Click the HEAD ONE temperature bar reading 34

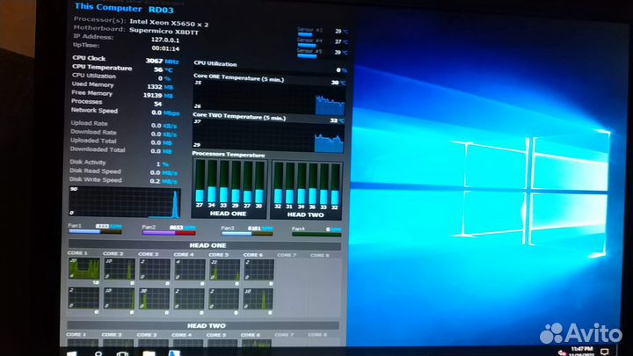212,182
